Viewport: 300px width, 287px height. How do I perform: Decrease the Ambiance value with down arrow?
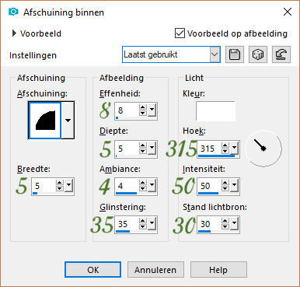pyautogui.click(x=143, y=189)
